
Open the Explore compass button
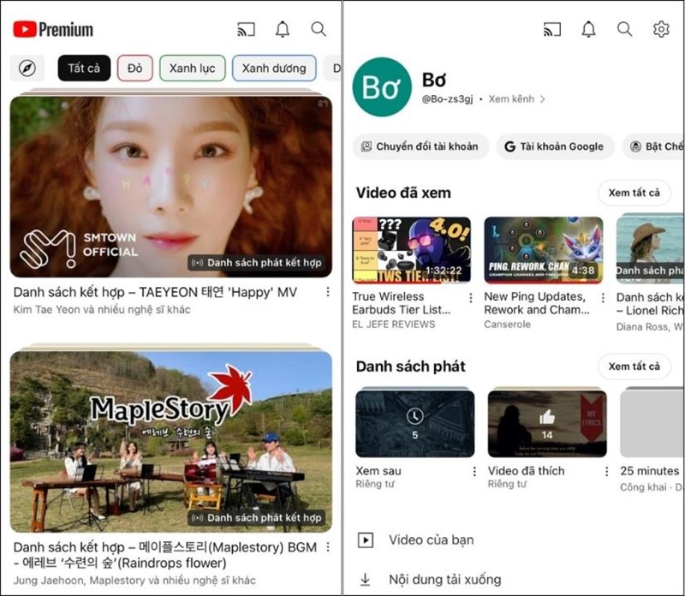(x=27, y=69)
